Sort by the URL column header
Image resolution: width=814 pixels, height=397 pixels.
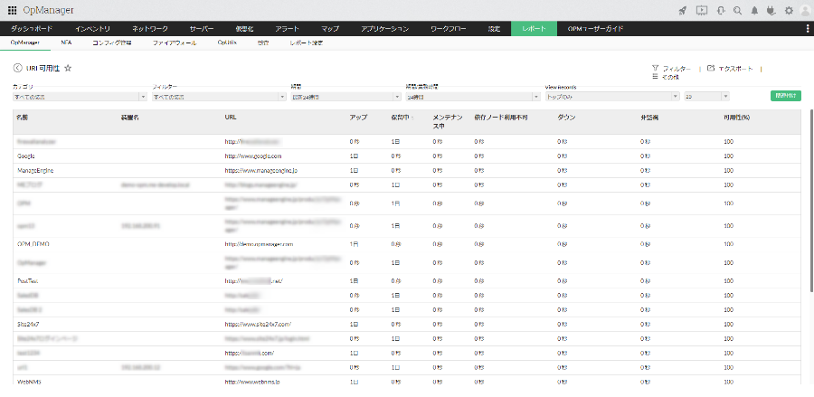[231, 118]
